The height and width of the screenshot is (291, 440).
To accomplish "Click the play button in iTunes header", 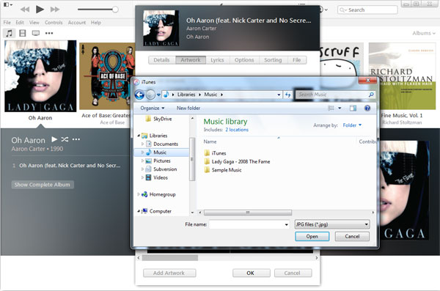I will tap(40, 10).
